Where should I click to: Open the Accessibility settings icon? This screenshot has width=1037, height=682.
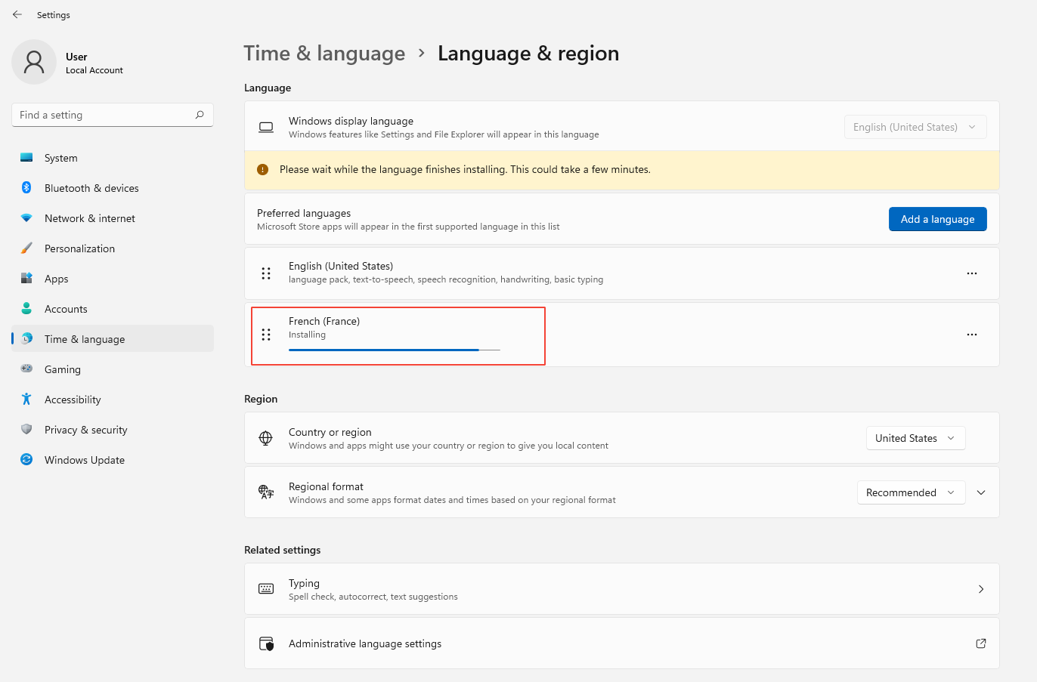coord(27,400)
